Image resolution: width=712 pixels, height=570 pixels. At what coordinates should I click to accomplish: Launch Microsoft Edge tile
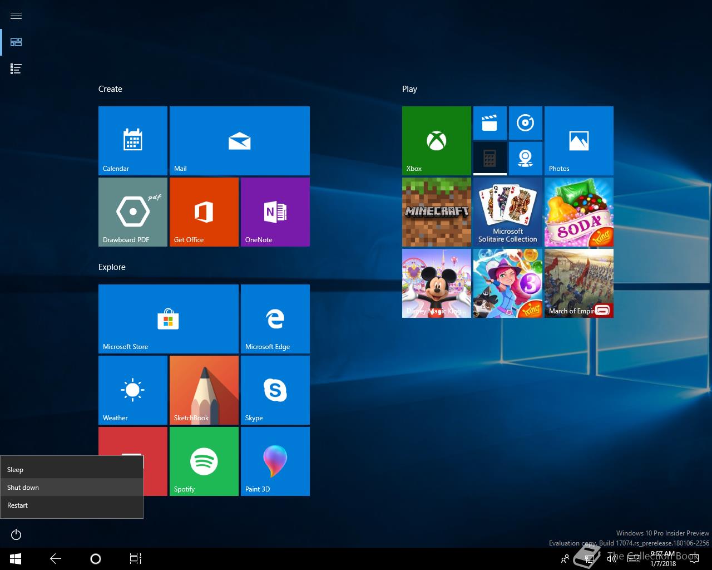tap(275, 319)
